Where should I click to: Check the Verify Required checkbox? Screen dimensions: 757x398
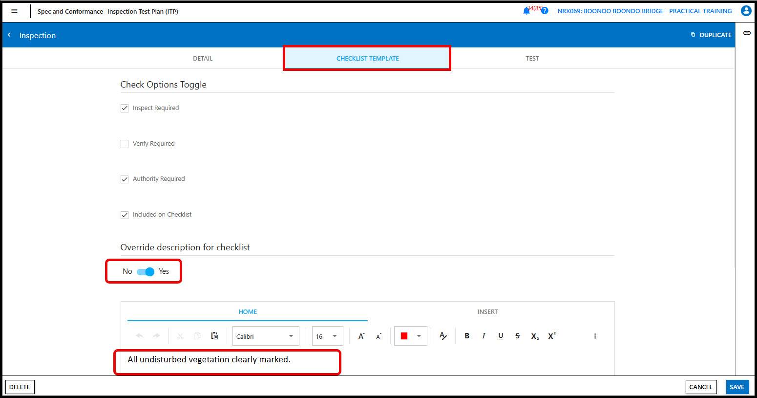click(125, 144)
